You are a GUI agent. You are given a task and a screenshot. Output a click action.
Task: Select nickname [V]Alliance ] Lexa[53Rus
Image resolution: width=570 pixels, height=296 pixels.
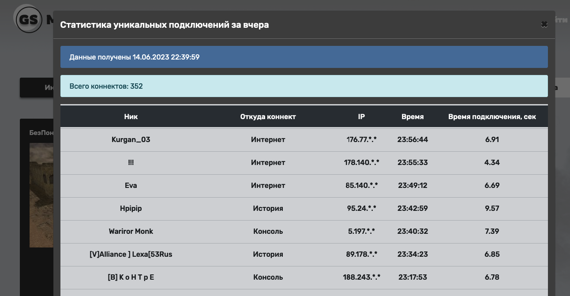pos(131,254)
